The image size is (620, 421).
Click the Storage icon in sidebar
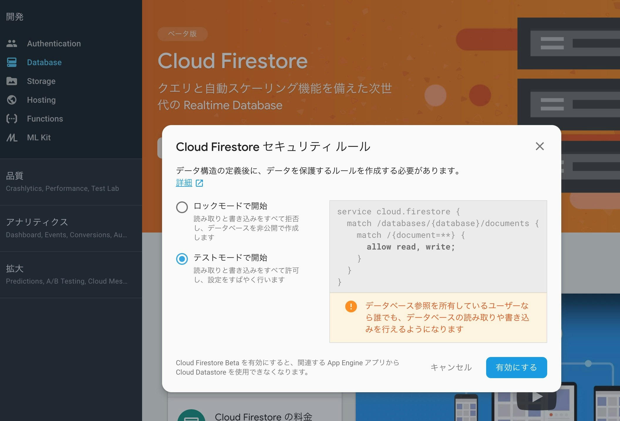(x=12, y=80)
